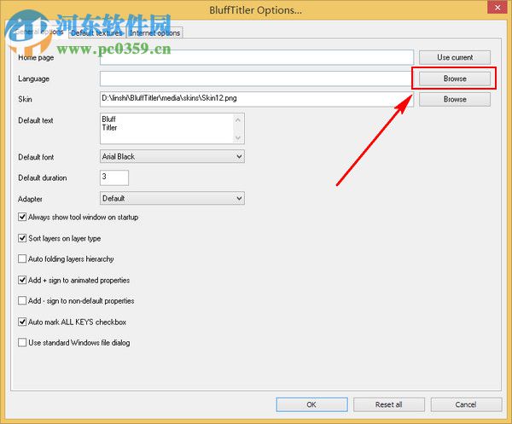The image size is (512, 424).
Task: Cancel the options dialog
Action: point(466,404)
